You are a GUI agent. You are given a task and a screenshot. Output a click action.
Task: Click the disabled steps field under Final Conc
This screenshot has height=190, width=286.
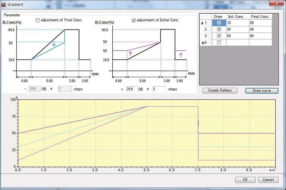coord(65,89)
